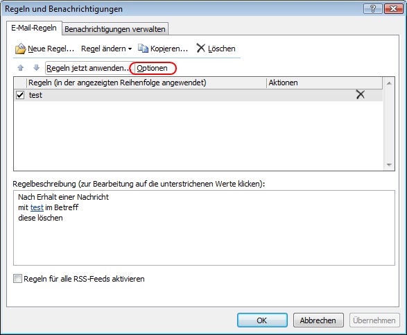
Task: Move rule up with the up arrow
Action: pyautogui.click(x=21, y=68)
